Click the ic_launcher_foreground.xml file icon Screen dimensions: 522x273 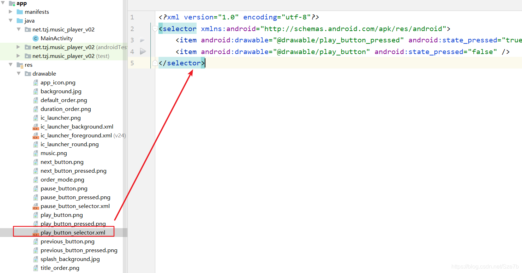pos(36,136)
